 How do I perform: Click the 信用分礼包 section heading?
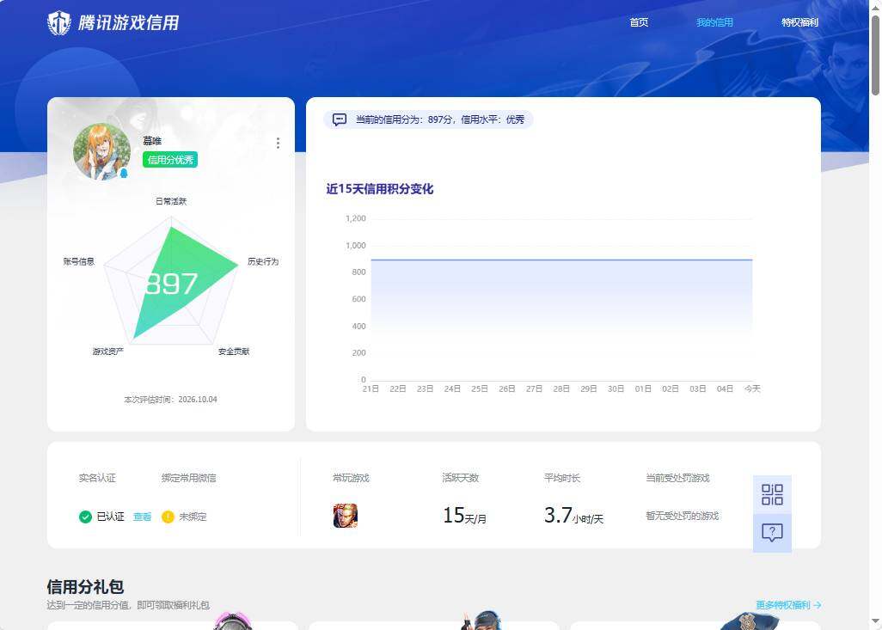click(85, 587)
